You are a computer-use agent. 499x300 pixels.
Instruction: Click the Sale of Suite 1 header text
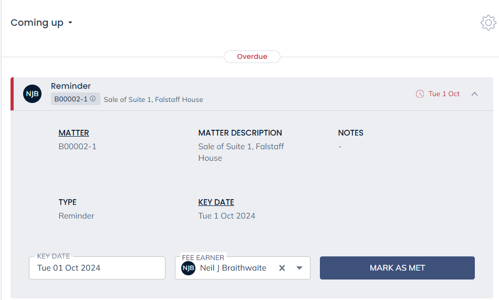pyautogui.click(x=153, y=99)
